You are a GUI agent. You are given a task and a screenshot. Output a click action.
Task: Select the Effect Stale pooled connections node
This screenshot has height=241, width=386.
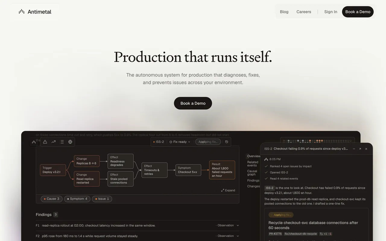(121, 179)
